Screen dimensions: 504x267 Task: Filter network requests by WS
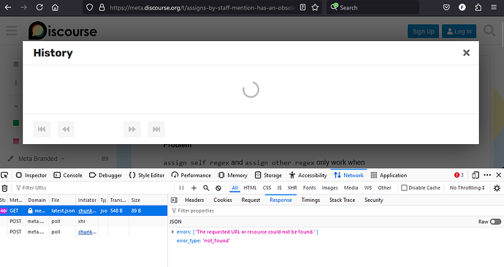pyautogui.click(x=368, y=188)
